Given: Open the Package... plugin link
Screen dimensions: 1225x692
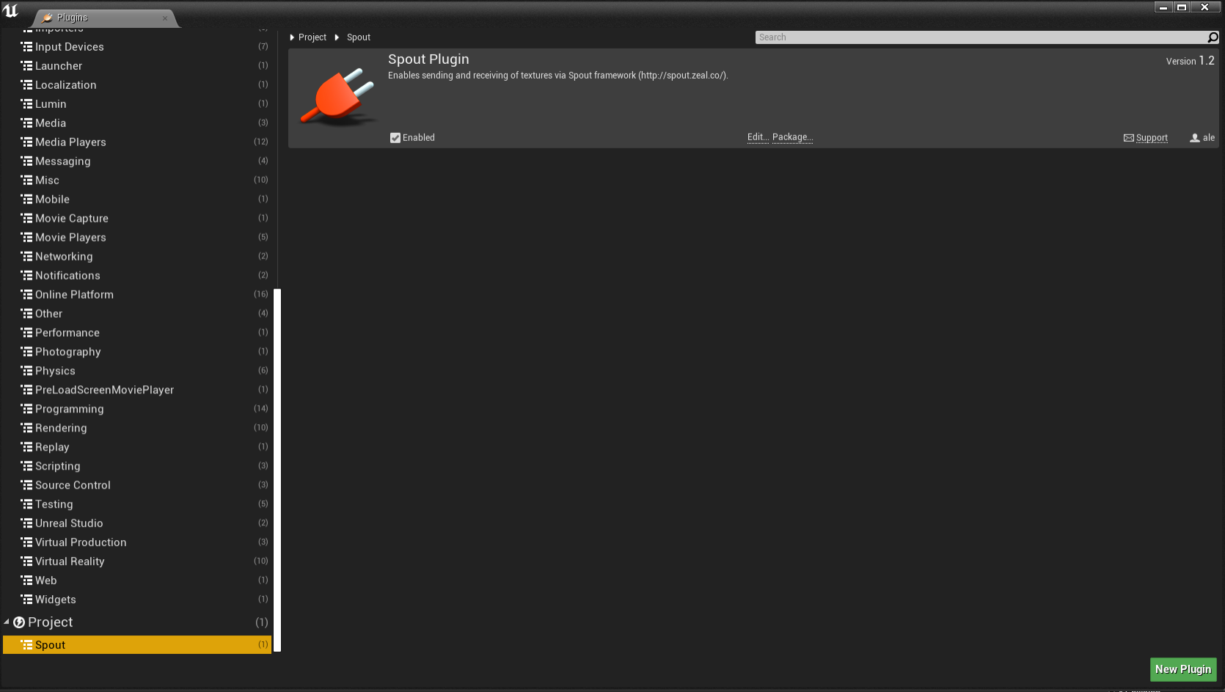Looking at the screenshot, I should (x=792, y=137).
